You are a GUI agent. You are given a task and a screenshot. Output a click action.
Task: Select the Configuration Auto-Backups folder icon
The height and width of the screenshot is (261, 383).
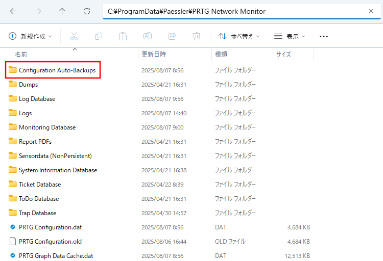(x=13, y=70)
